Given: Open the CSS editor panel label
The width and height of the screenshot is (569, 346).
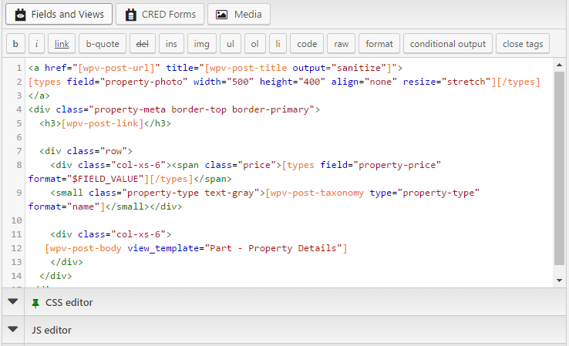Looking at the screenshot, I should tap(69, 303).
